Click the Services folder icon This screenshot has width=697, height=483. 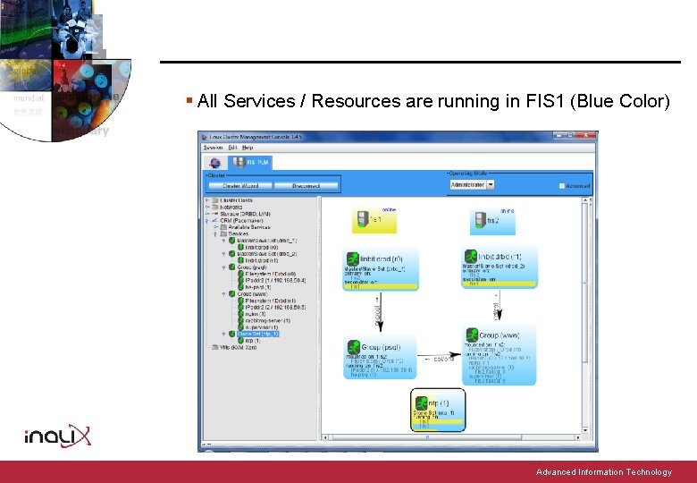pyautogui.click(x=223, y=234)
